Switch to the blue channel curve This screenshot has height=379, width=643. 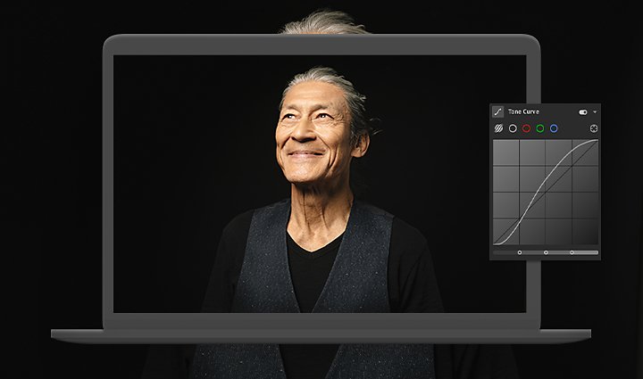[x=554, y=128]
